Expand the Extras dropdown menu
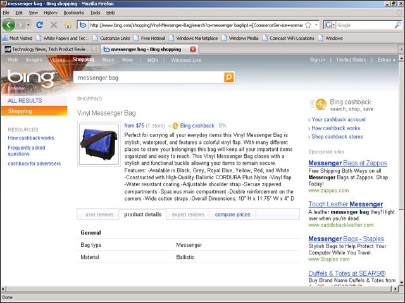 386,60
